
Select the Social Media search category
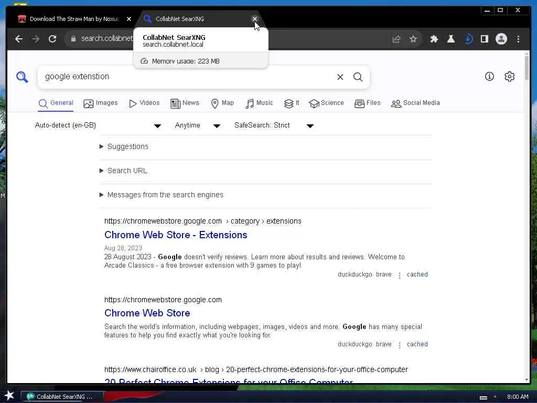415,103
